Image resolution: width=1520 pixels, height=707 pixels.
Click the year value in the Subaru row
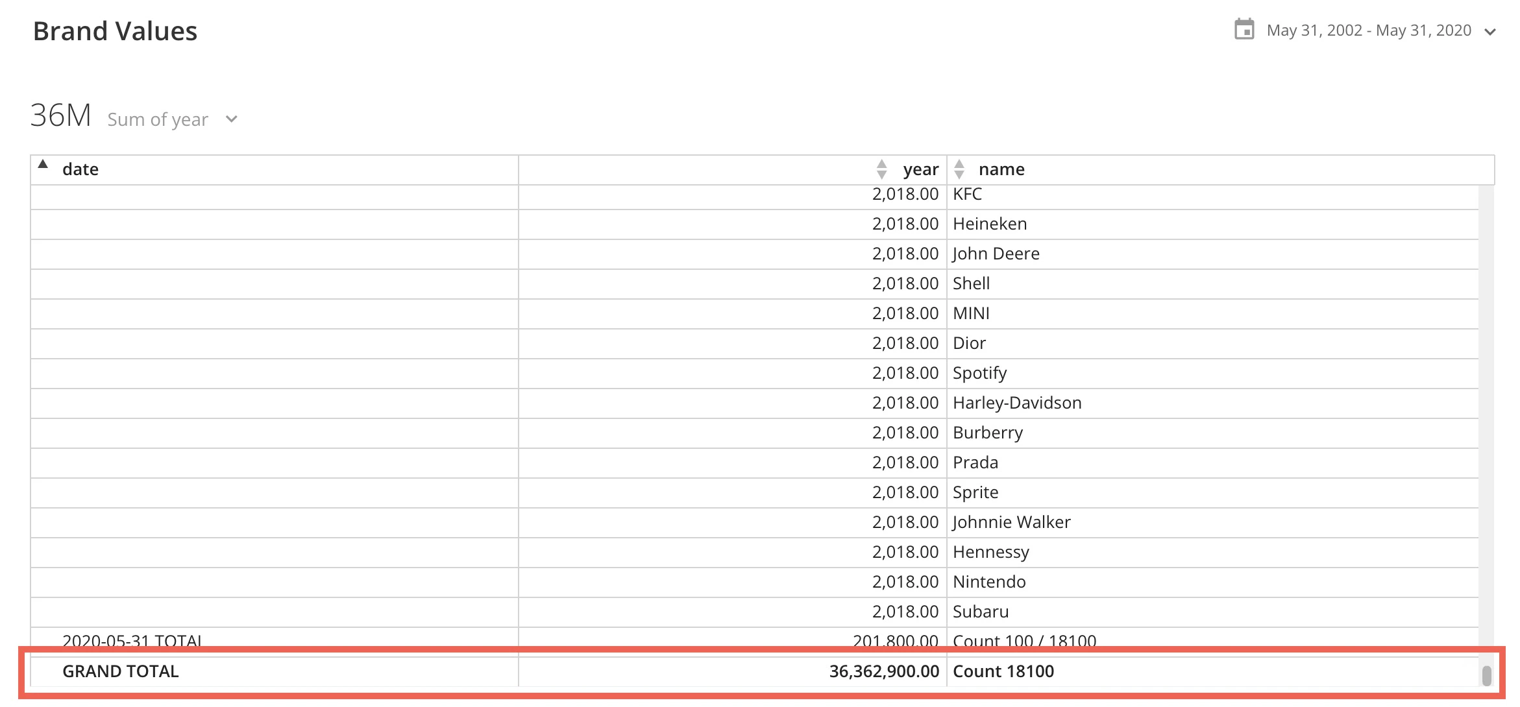905,612
